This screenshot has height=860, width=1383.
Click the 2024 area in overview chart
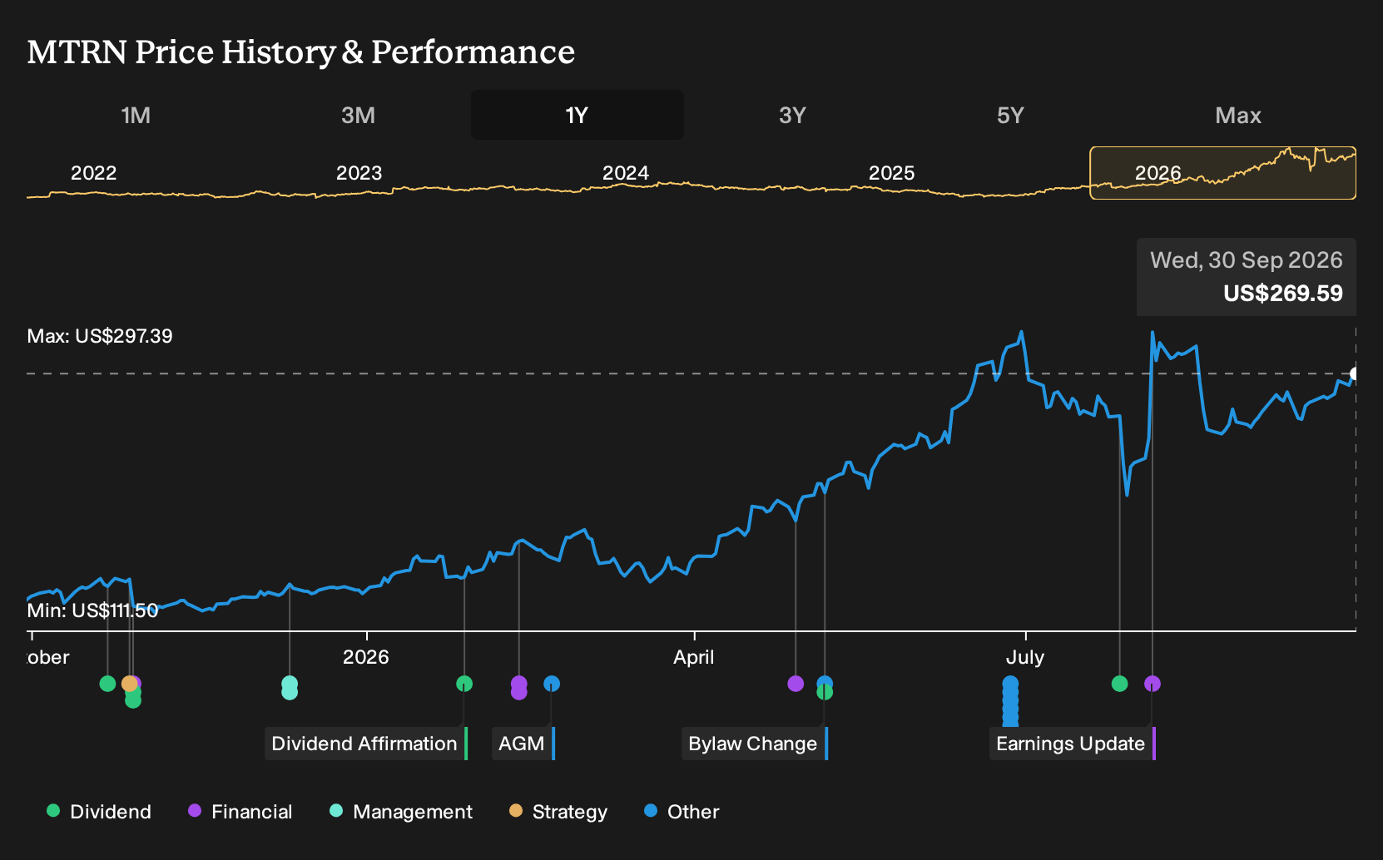pos(626,173)
